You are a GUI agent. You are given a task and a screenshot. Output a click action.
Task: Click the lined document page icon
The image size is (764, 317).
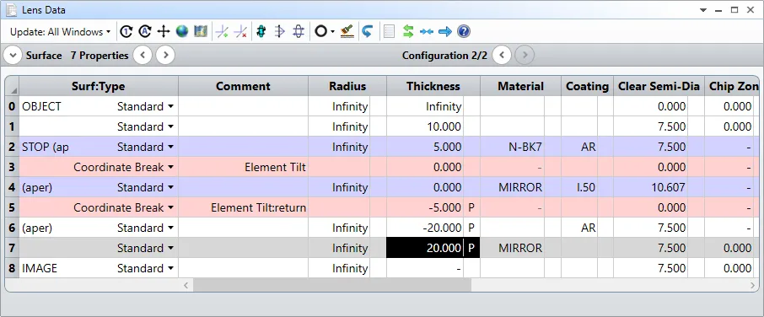pyautogui.click(x=389, y=32)
